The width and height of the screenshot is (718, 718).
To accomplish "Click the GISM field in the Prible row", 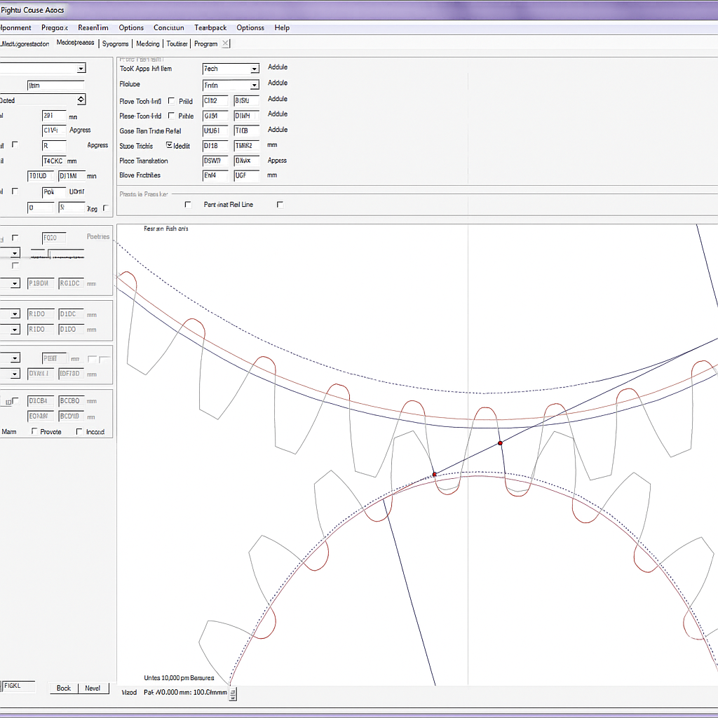I will coord(215,116).
